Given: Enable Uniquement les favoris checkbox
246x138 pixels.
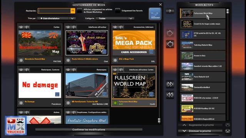Looking at the screenshot, I should (118, 11).
